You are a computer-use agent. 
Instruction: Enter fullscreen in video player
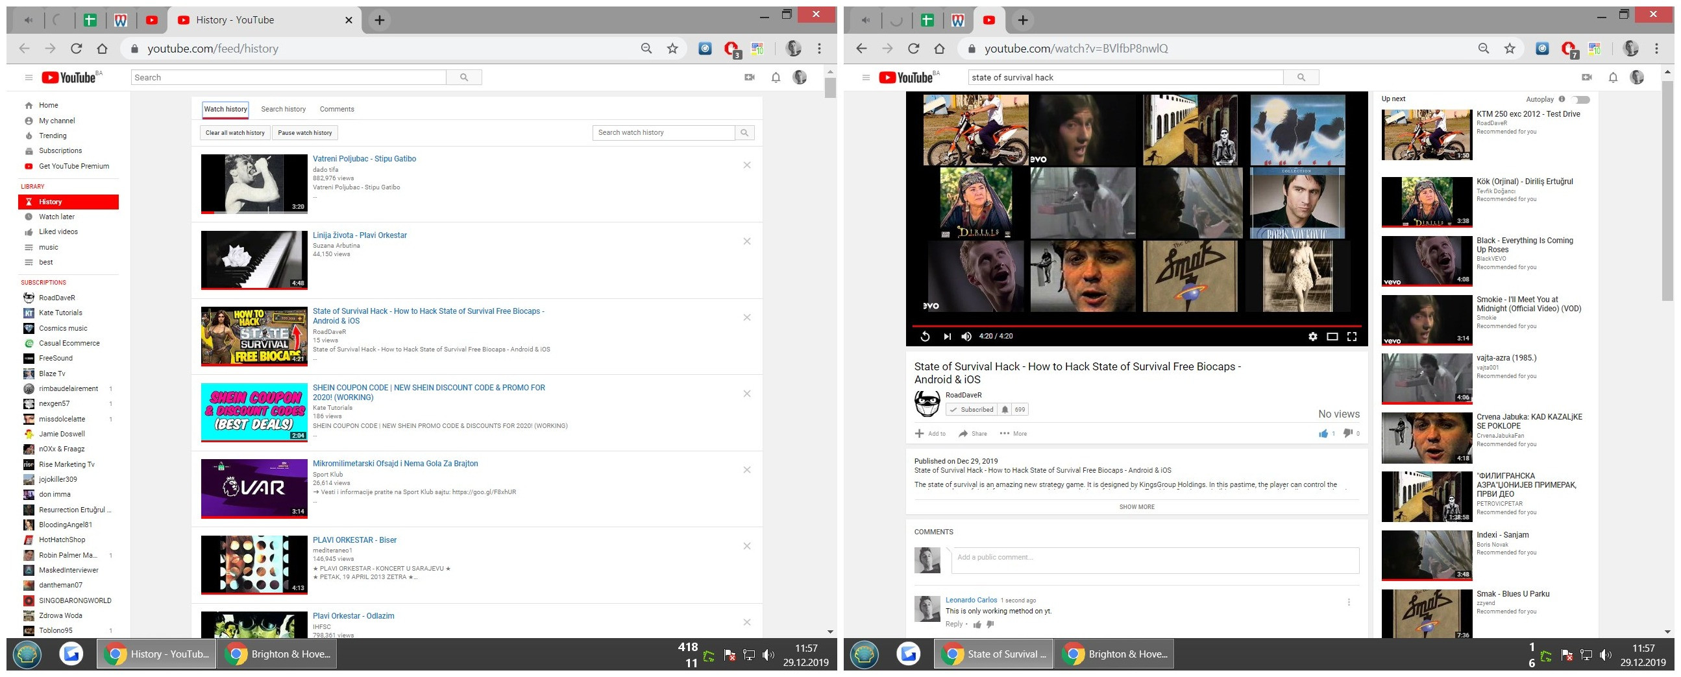pos(1352,337)
